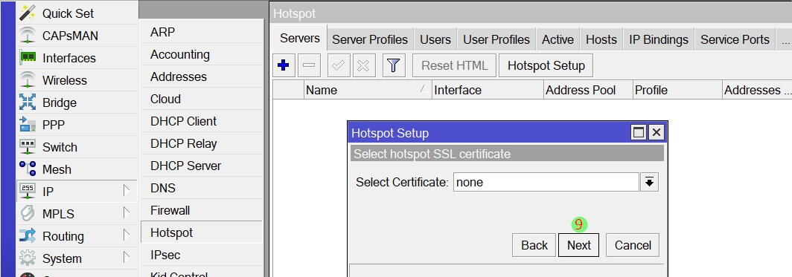
Task: Click the minus remove icon in toolbar
Action: click(309, 65)
